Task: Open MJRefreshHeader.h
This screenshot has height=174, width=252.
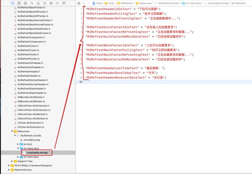Action: [x=29, y=71]
